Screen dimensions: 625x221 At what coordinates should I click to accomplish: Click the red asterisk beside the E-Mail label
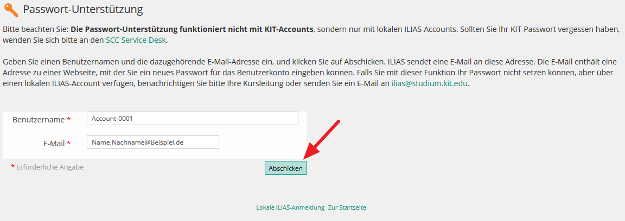[x=68, y=143]
